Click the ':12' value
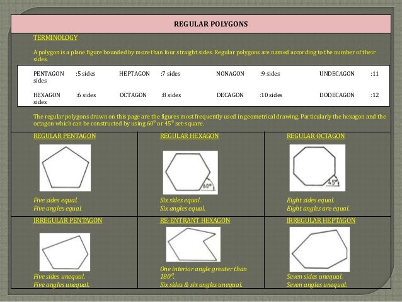 374,95
